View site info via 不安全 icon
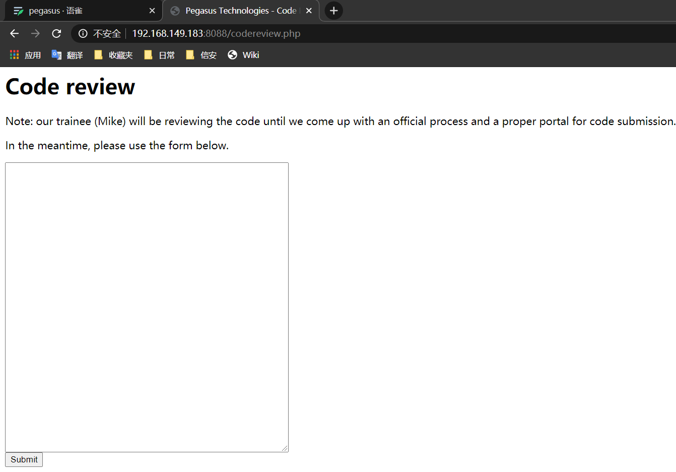The image size is (676, 472). pyautogui.click(x=83, y=34)
